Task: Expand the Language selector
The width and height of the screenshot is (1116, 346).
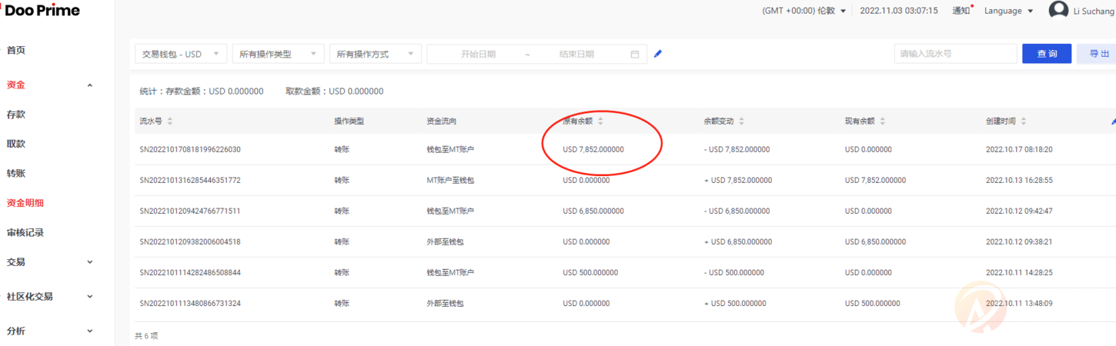Action: (x=1008, y=11)
